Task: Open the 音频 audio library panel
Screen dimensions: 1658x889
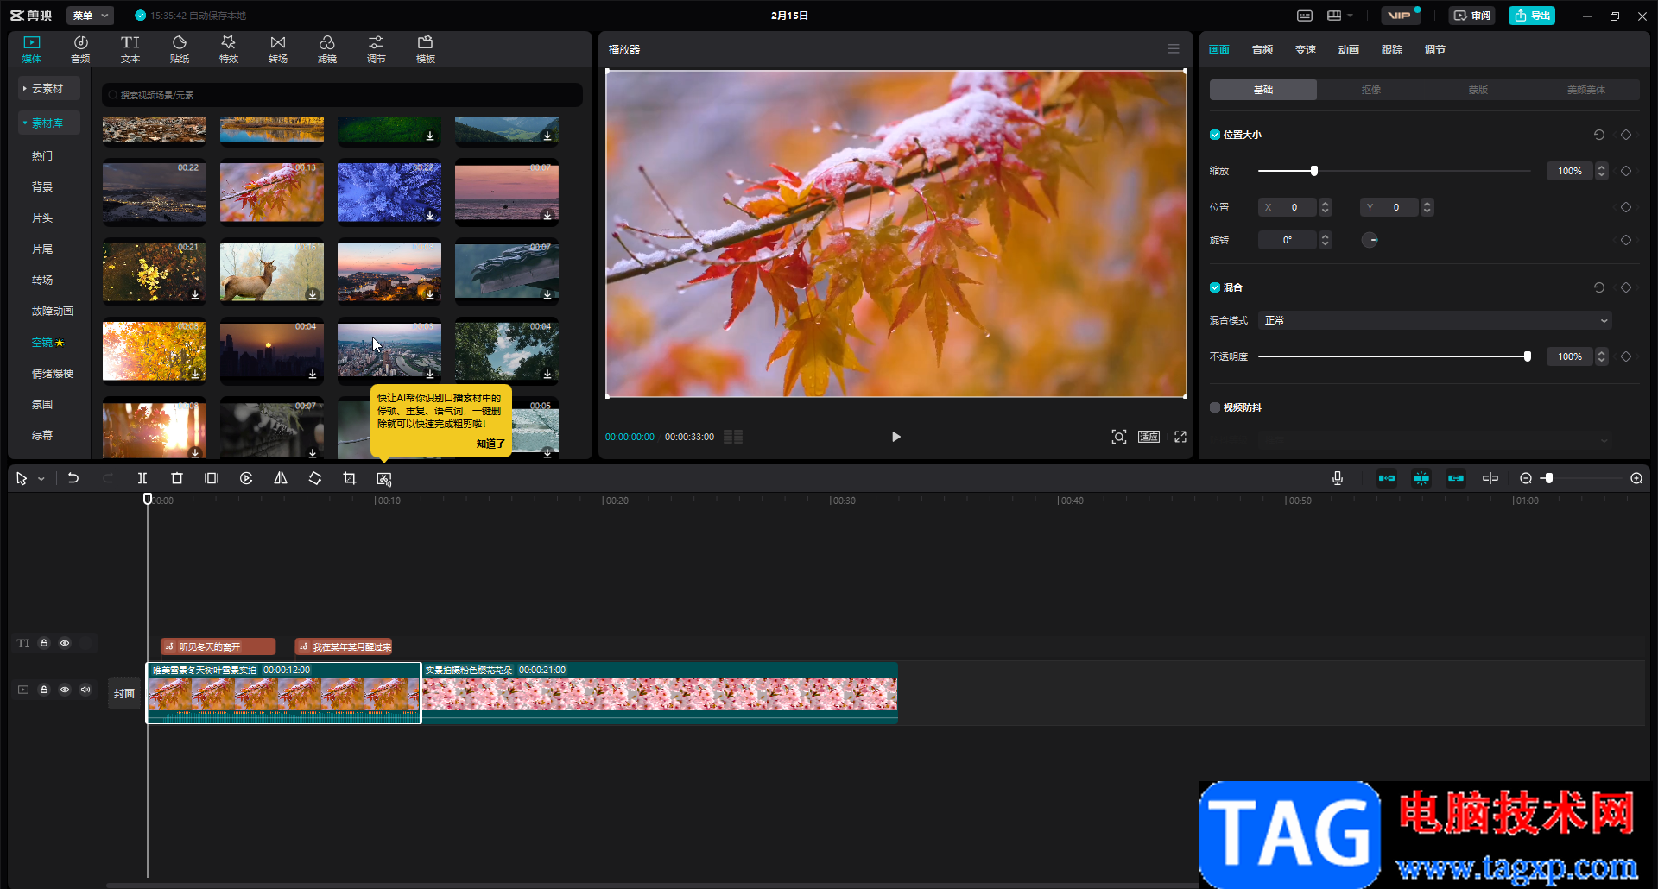Action: [x=80, y=49]
